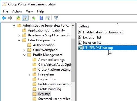Image resolution: width=137 pixels, height=101 pixels.
Task: Expand the Base Image Script Framework node
Action: tap(19, 36)
